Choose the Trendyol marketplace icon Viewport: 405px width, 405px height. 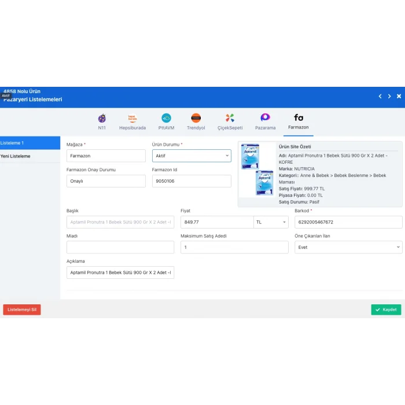(x=196, y=118)
